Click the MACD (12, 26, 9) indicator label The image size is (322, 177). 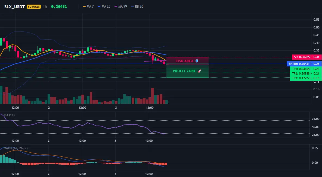coord(16,148)
